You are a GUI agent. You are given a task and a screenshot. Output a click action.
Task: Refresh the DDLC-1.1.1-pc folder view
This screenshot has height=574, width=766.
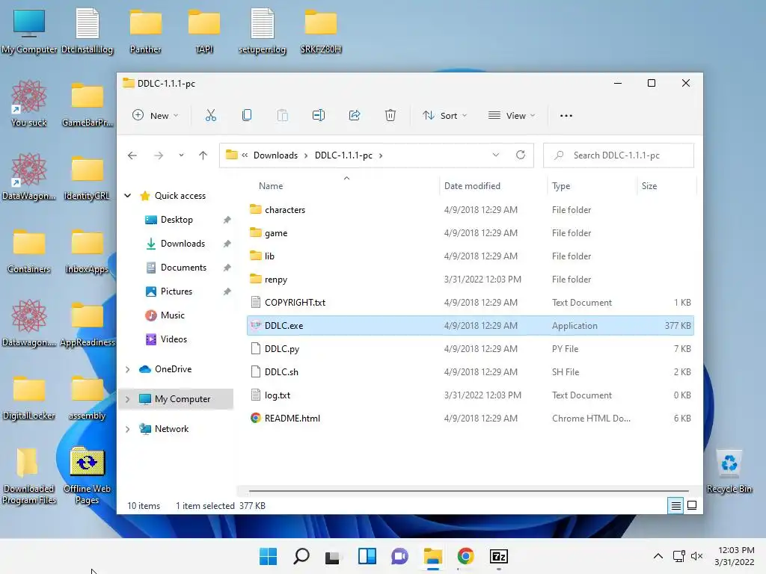(521, 155)
